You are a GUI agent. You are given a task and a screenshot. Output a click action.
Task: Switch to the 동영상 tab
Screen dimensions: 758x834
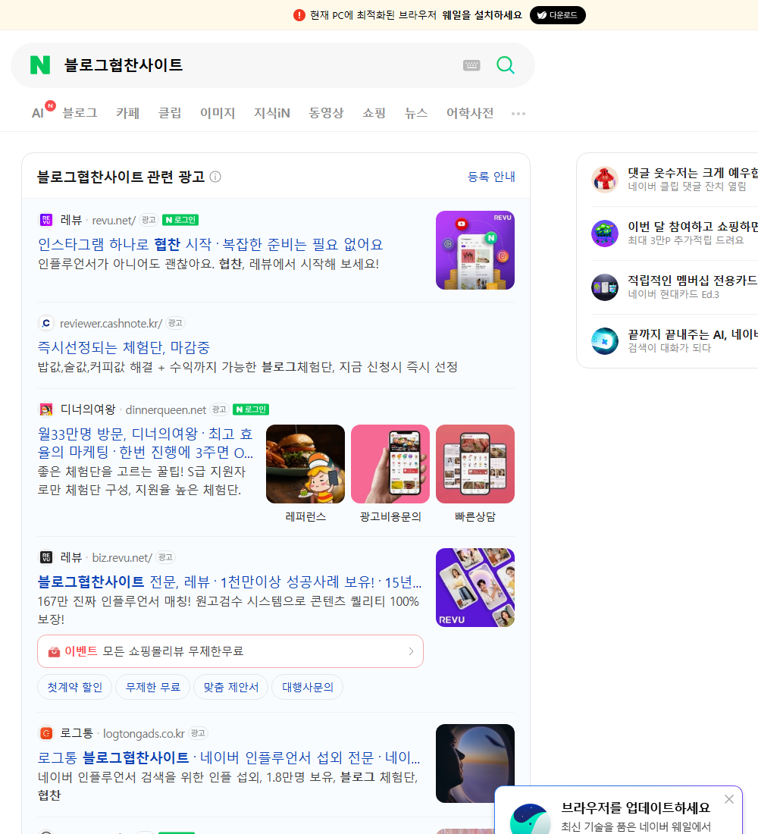point(326,113)
